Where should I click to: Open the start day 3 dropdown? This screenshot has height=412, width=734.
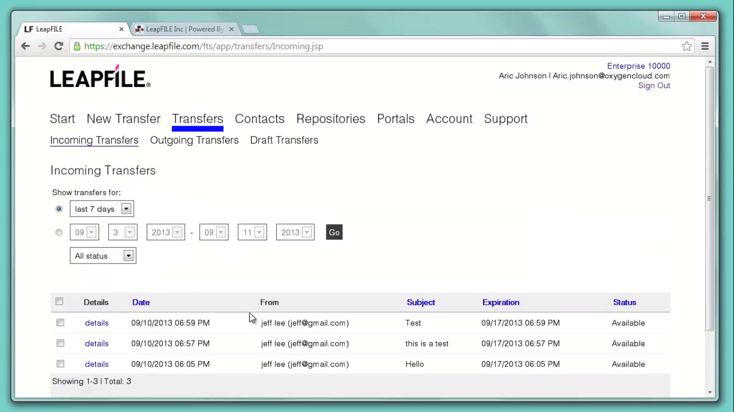[123, 232]
